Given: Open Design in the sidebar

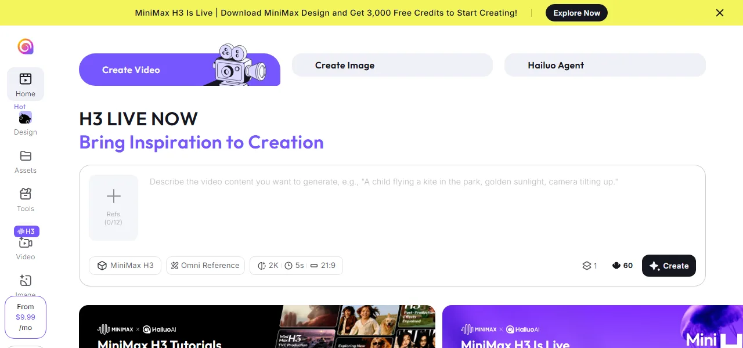Looking at the screenshot, I should pyautogui.click(x=26, y=124).
